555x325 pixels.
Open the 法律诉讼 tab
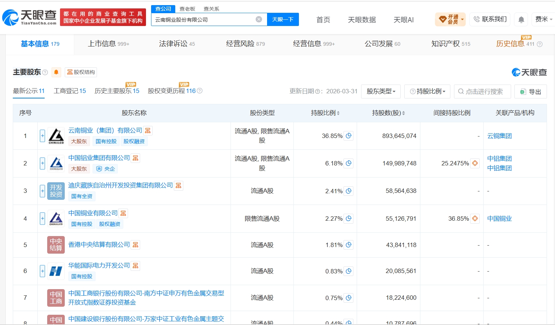click(x=177, y=44)
